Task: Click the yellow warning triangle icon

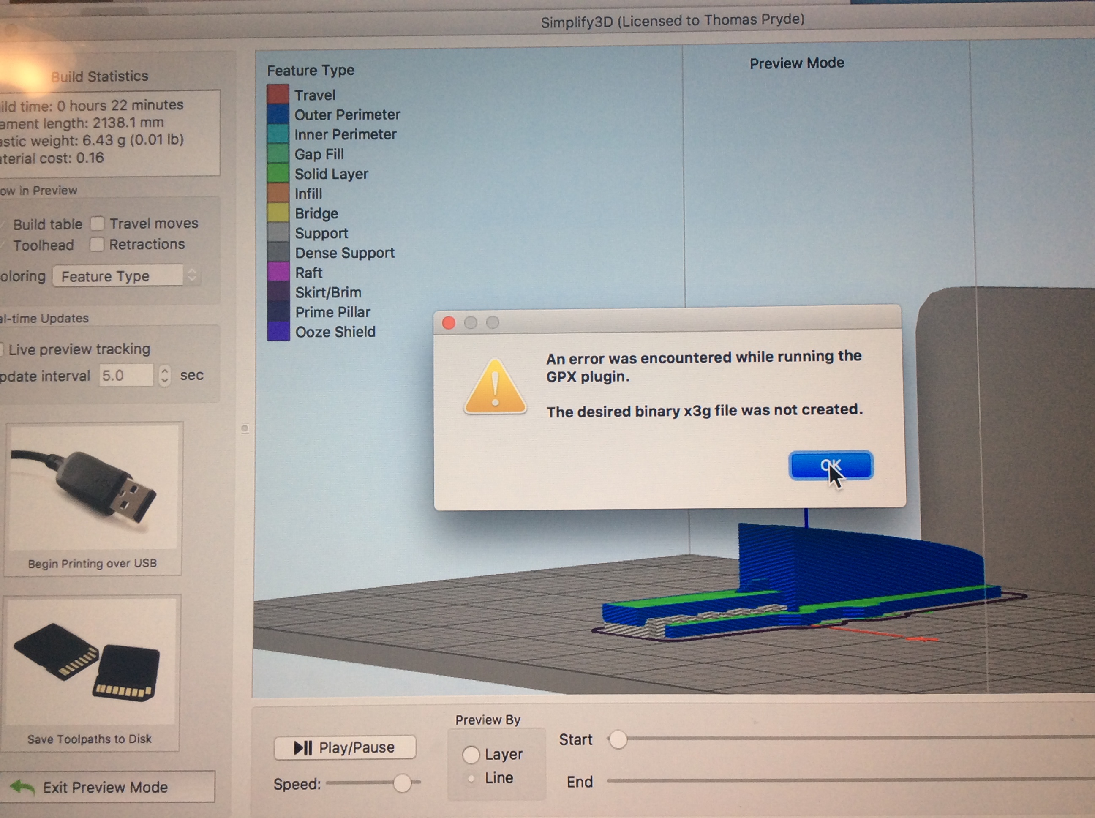Action: (495, 387)
